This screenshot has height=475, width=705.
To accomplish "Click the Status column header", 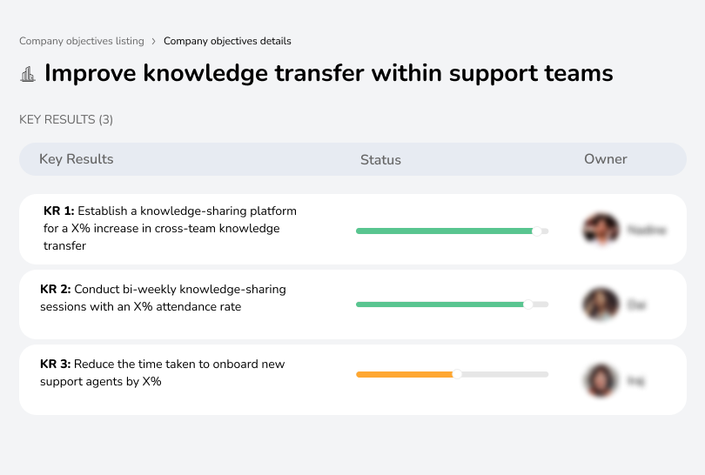I will [x=380, y=160].
